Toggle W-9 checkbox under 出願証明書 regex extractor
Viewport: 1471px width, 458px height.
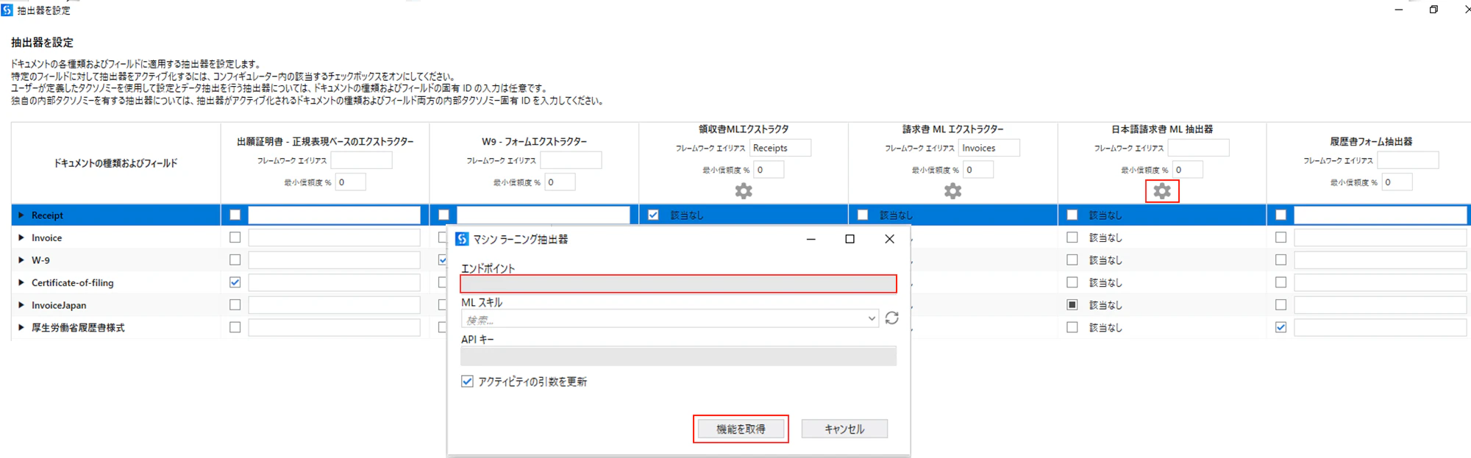click(x=235, y=260)
